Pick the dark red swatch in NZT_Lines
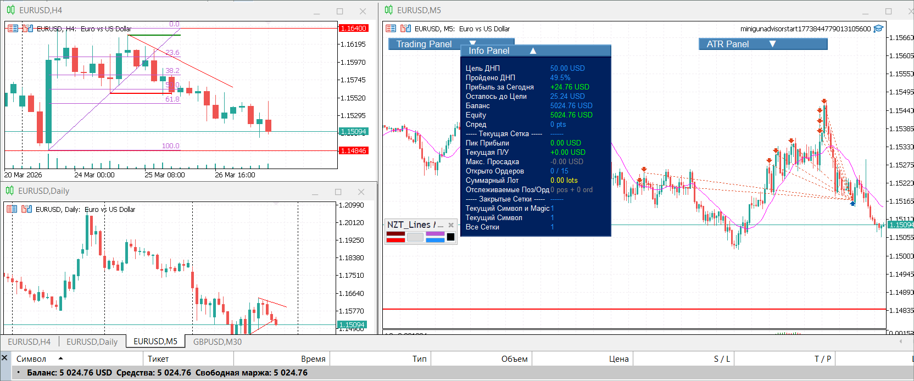The width and height of the screenshot is (914, 381). coord(395,234)
